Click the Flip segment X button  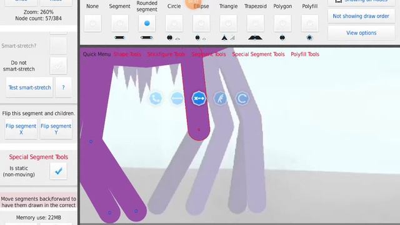(x=21, y=129)
